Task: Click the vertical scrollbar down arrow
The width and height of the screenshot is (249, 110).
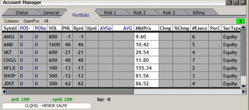Action: (x=243, y=86)
